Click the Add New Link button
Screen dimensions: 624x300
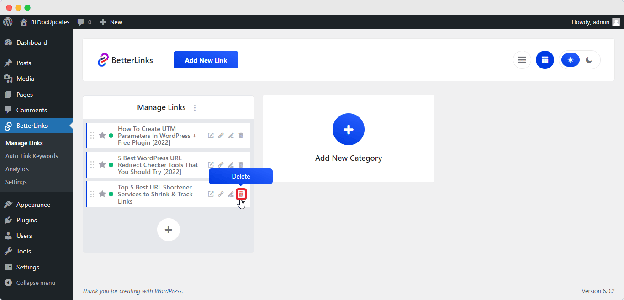click(x=206, y=59)
